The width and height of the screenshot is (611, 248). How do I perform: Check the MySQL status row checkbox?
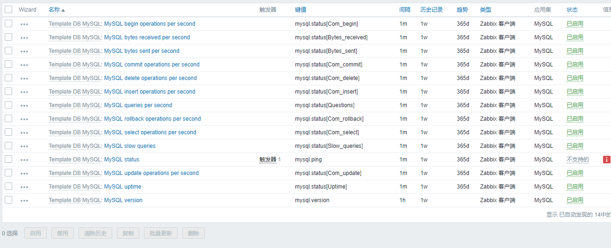8,159
